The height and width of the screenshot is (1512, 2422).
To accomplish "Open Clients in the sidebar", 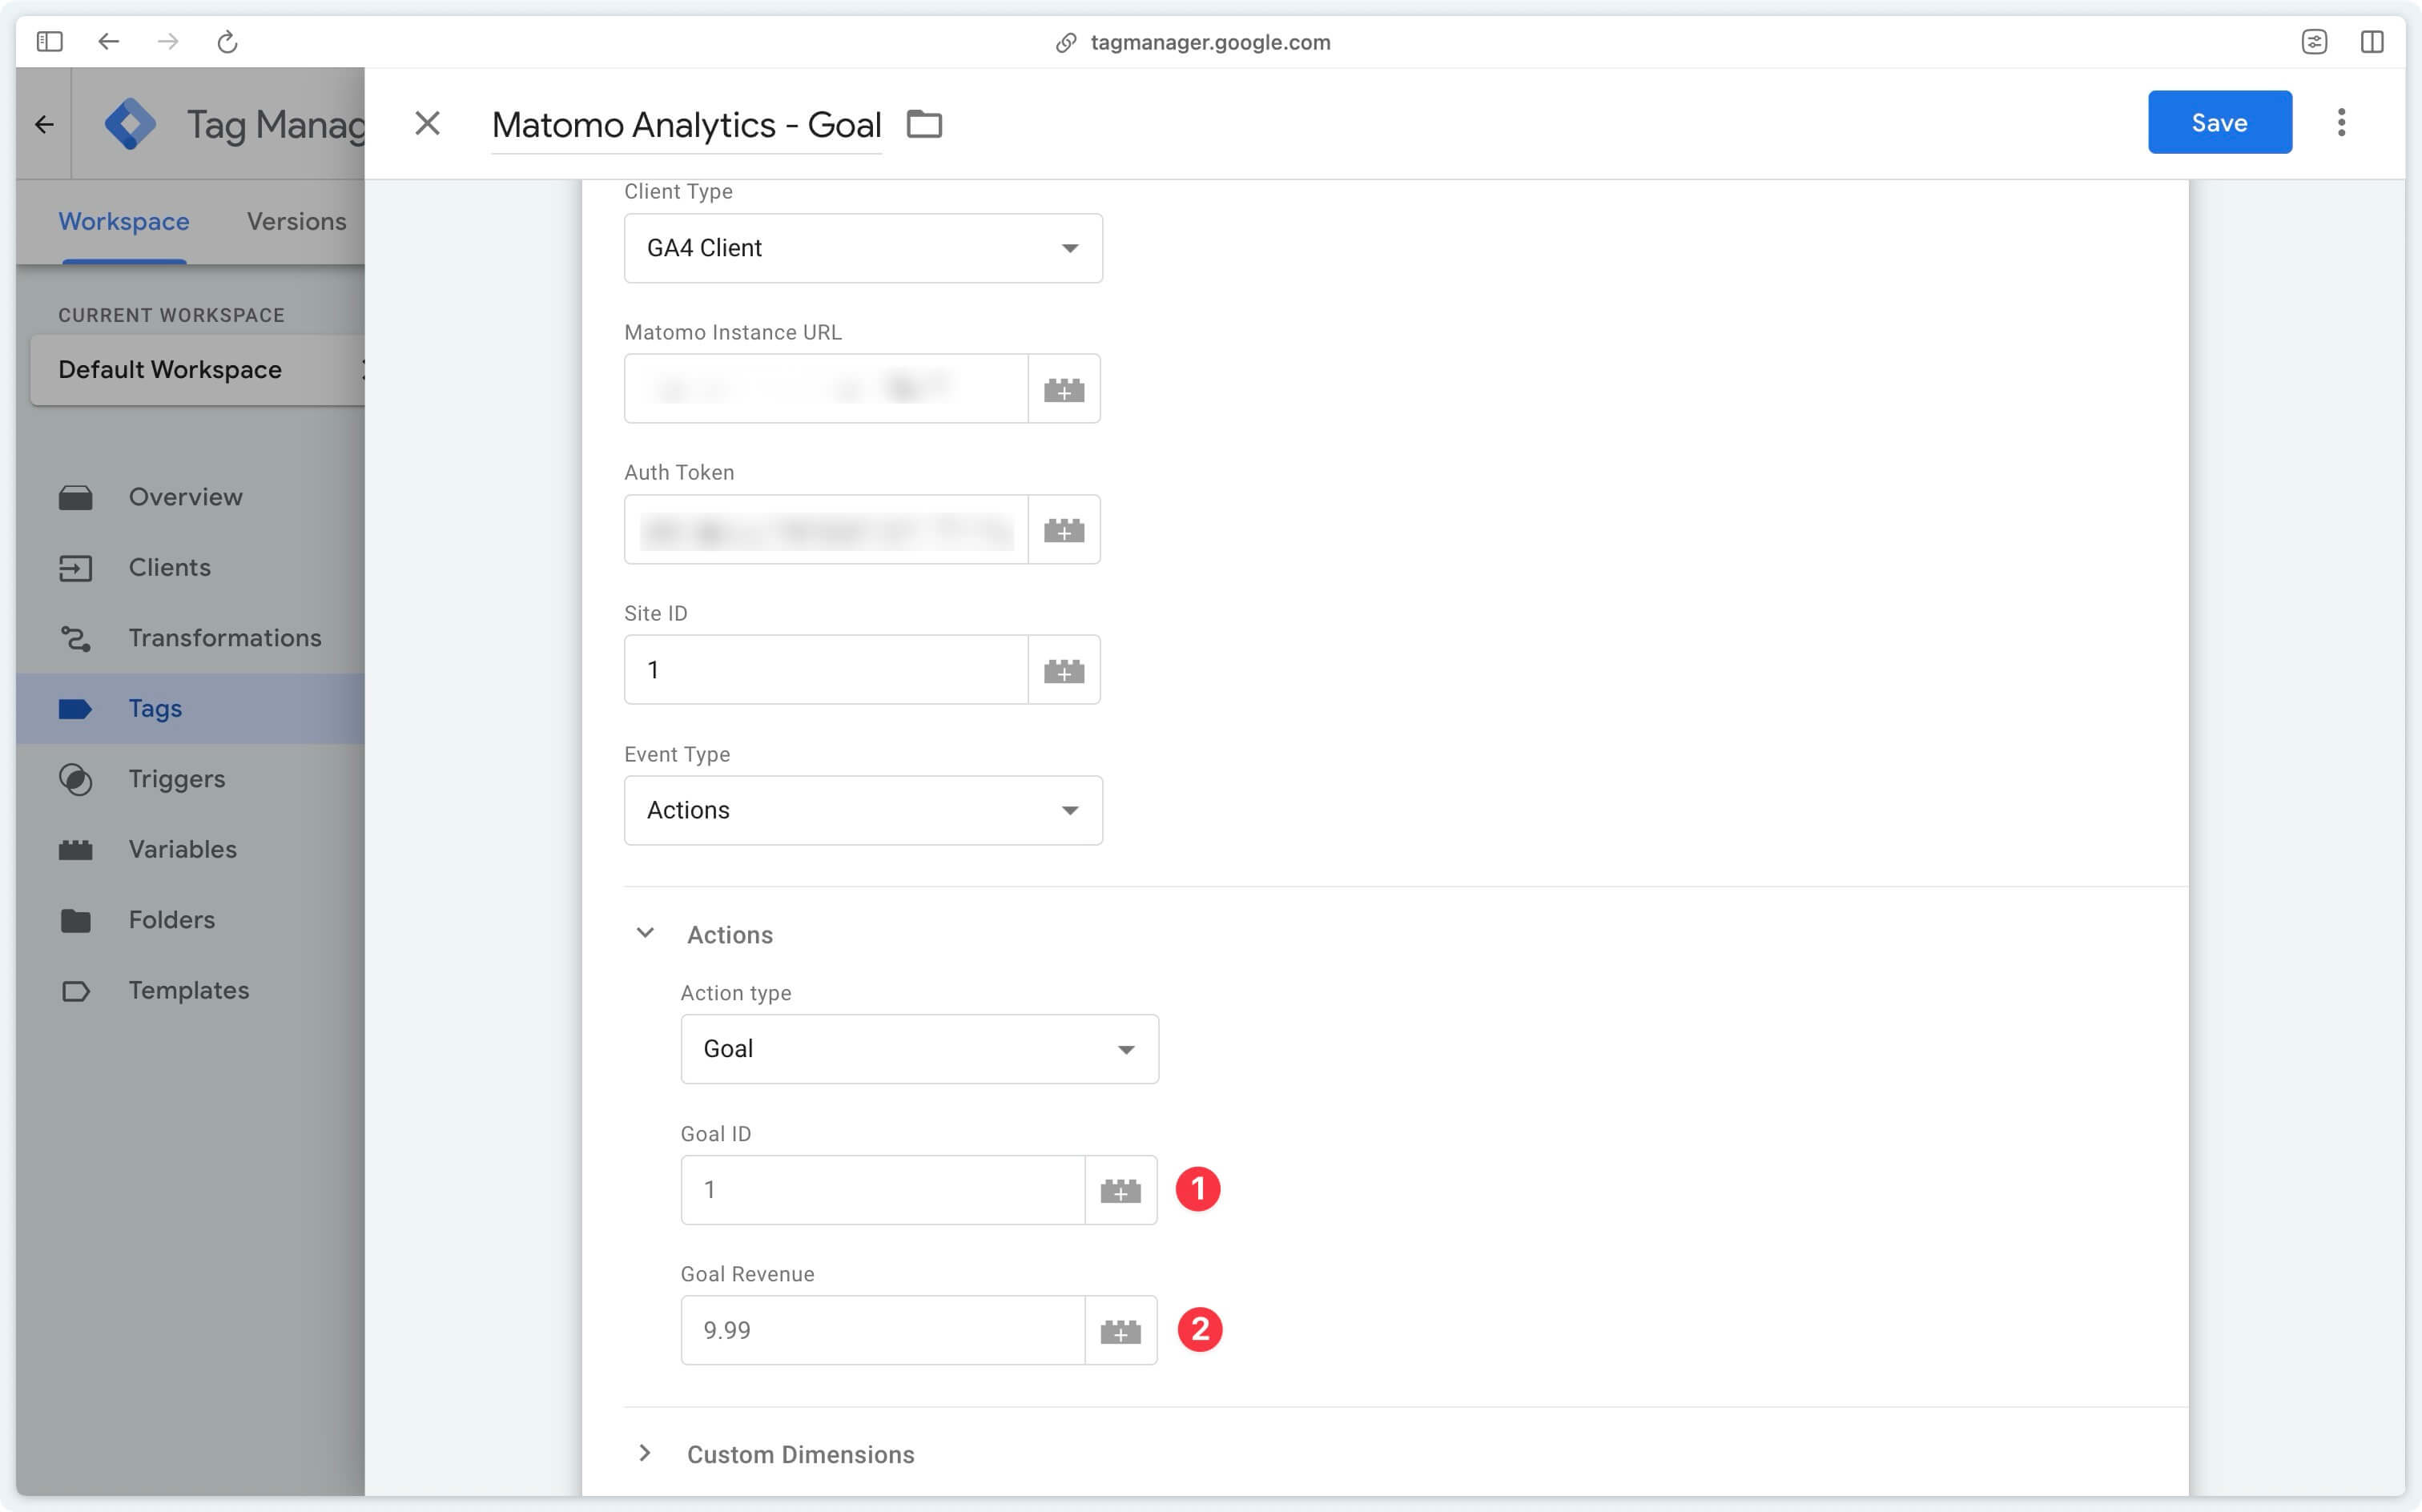I will 190,568.
